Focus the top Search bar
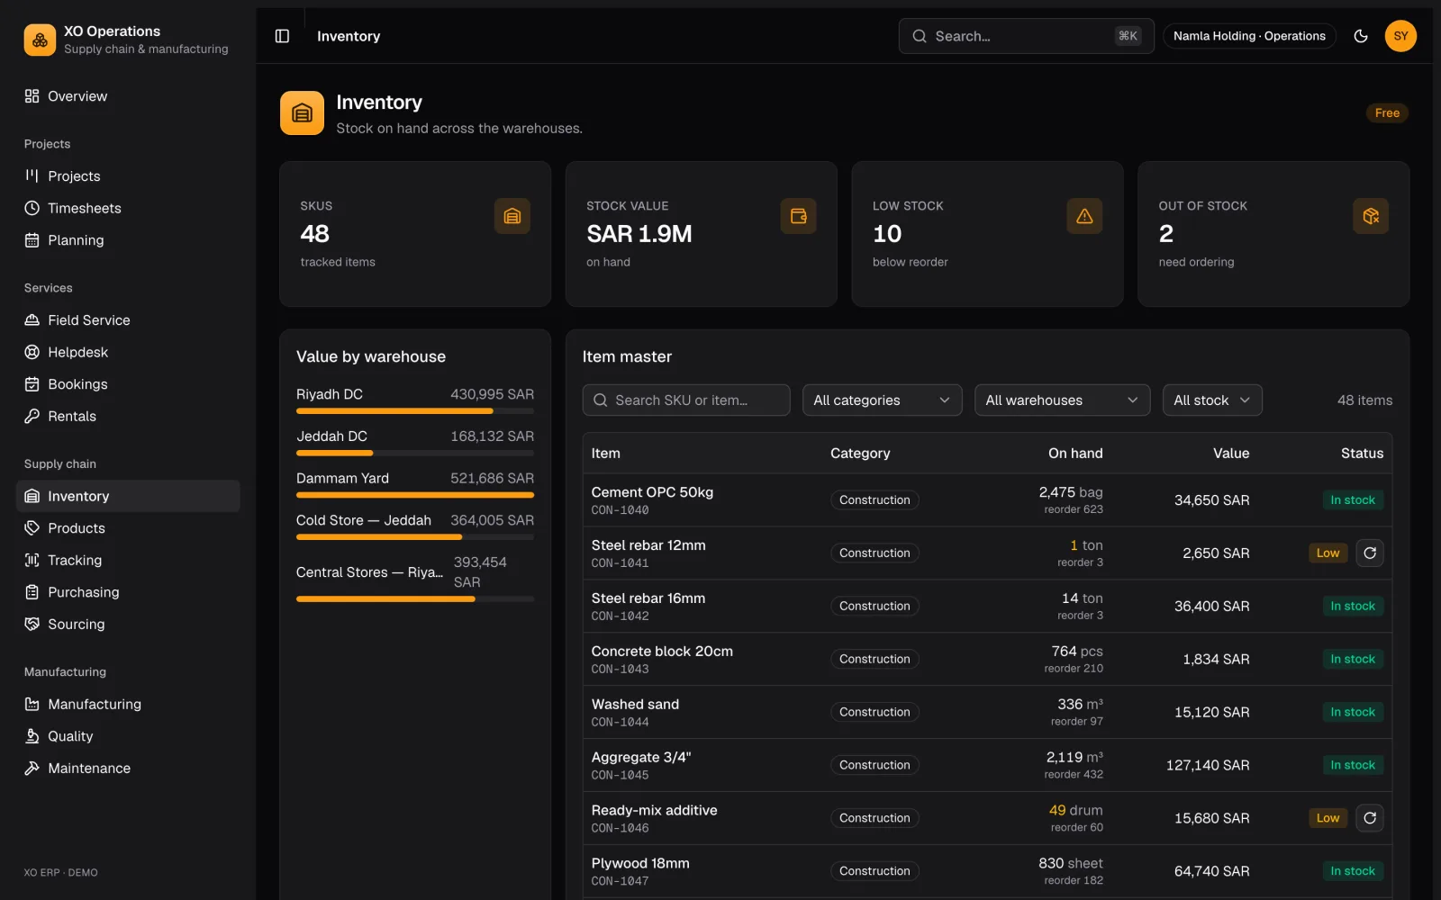 point(1026,36)
